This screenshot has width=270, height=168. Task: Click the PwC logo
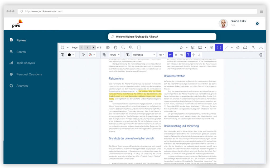coord(17,23)
